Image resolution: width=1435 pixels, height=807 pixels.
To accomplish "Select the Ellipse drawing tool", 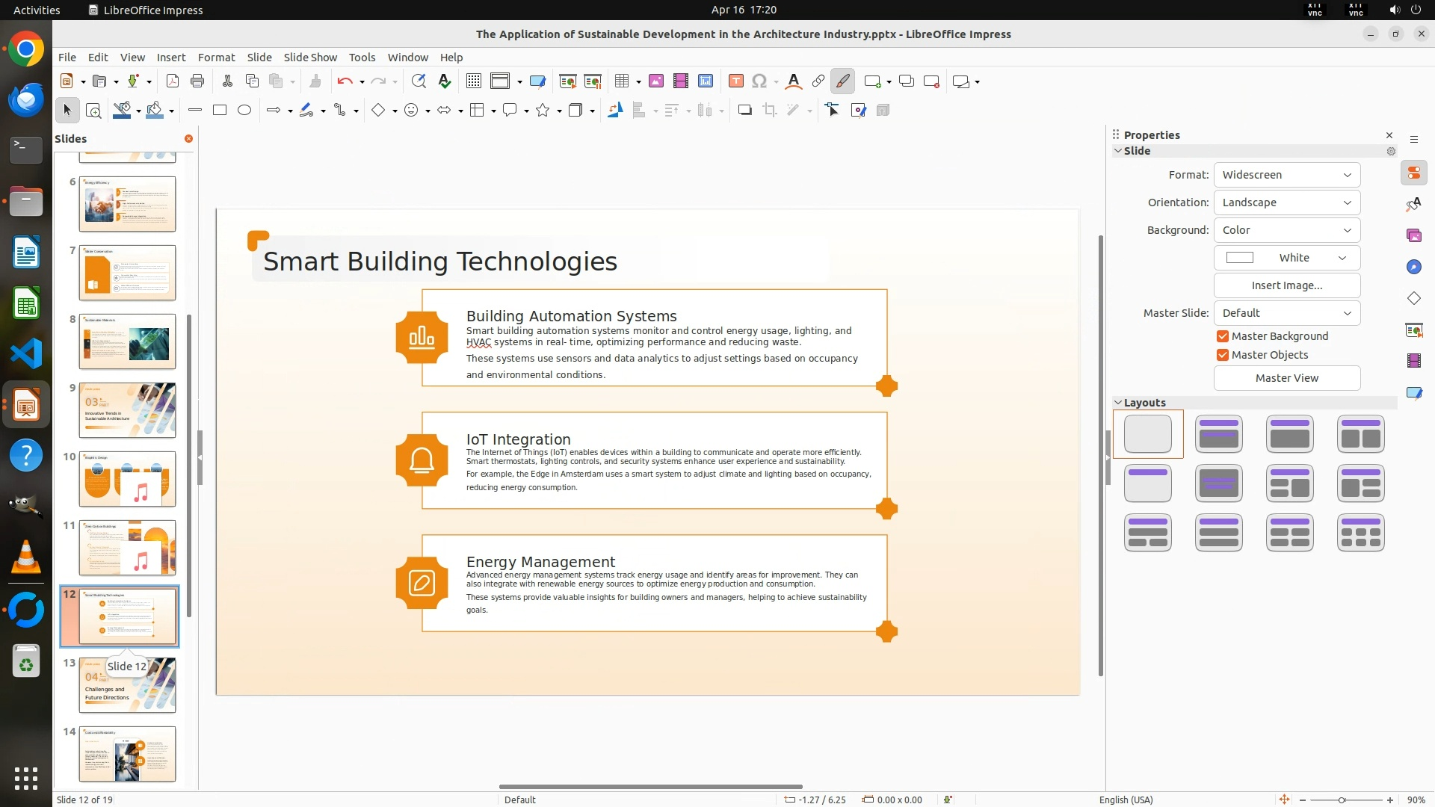I will [244, 111].
